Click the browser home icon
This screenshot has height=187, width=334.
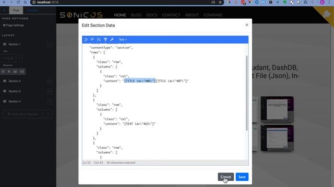click(25, 2)
